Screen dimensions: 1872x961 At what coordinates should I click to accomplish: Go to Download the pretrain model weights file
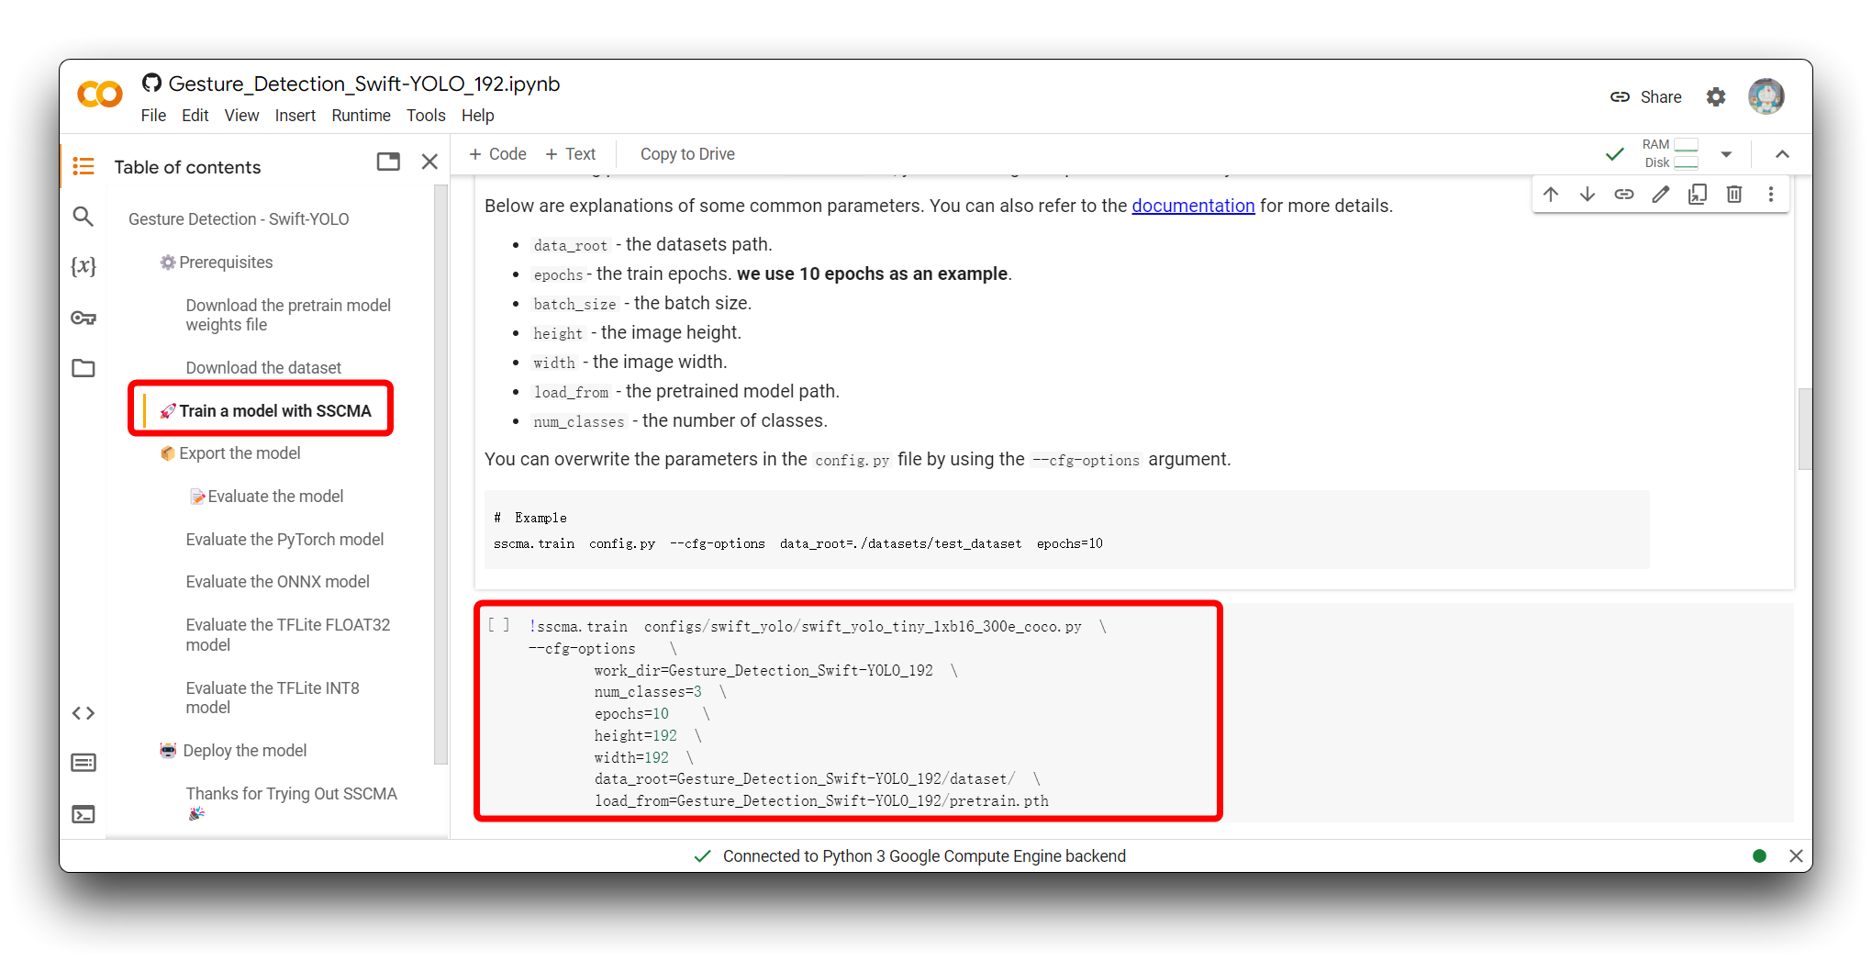[288, 315]
